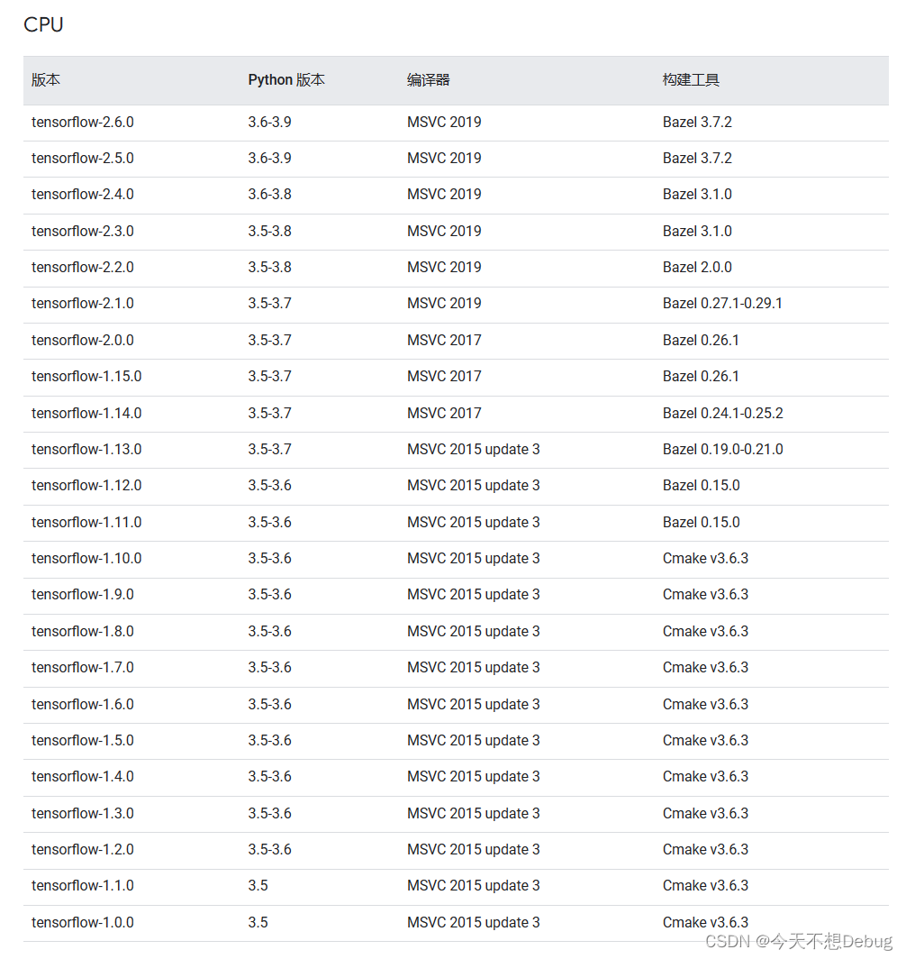Click the 构建工具 column header

pos(691,80)
